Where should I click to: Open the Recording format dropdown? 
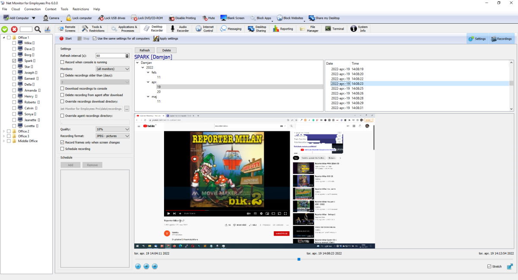pos(112,136)
